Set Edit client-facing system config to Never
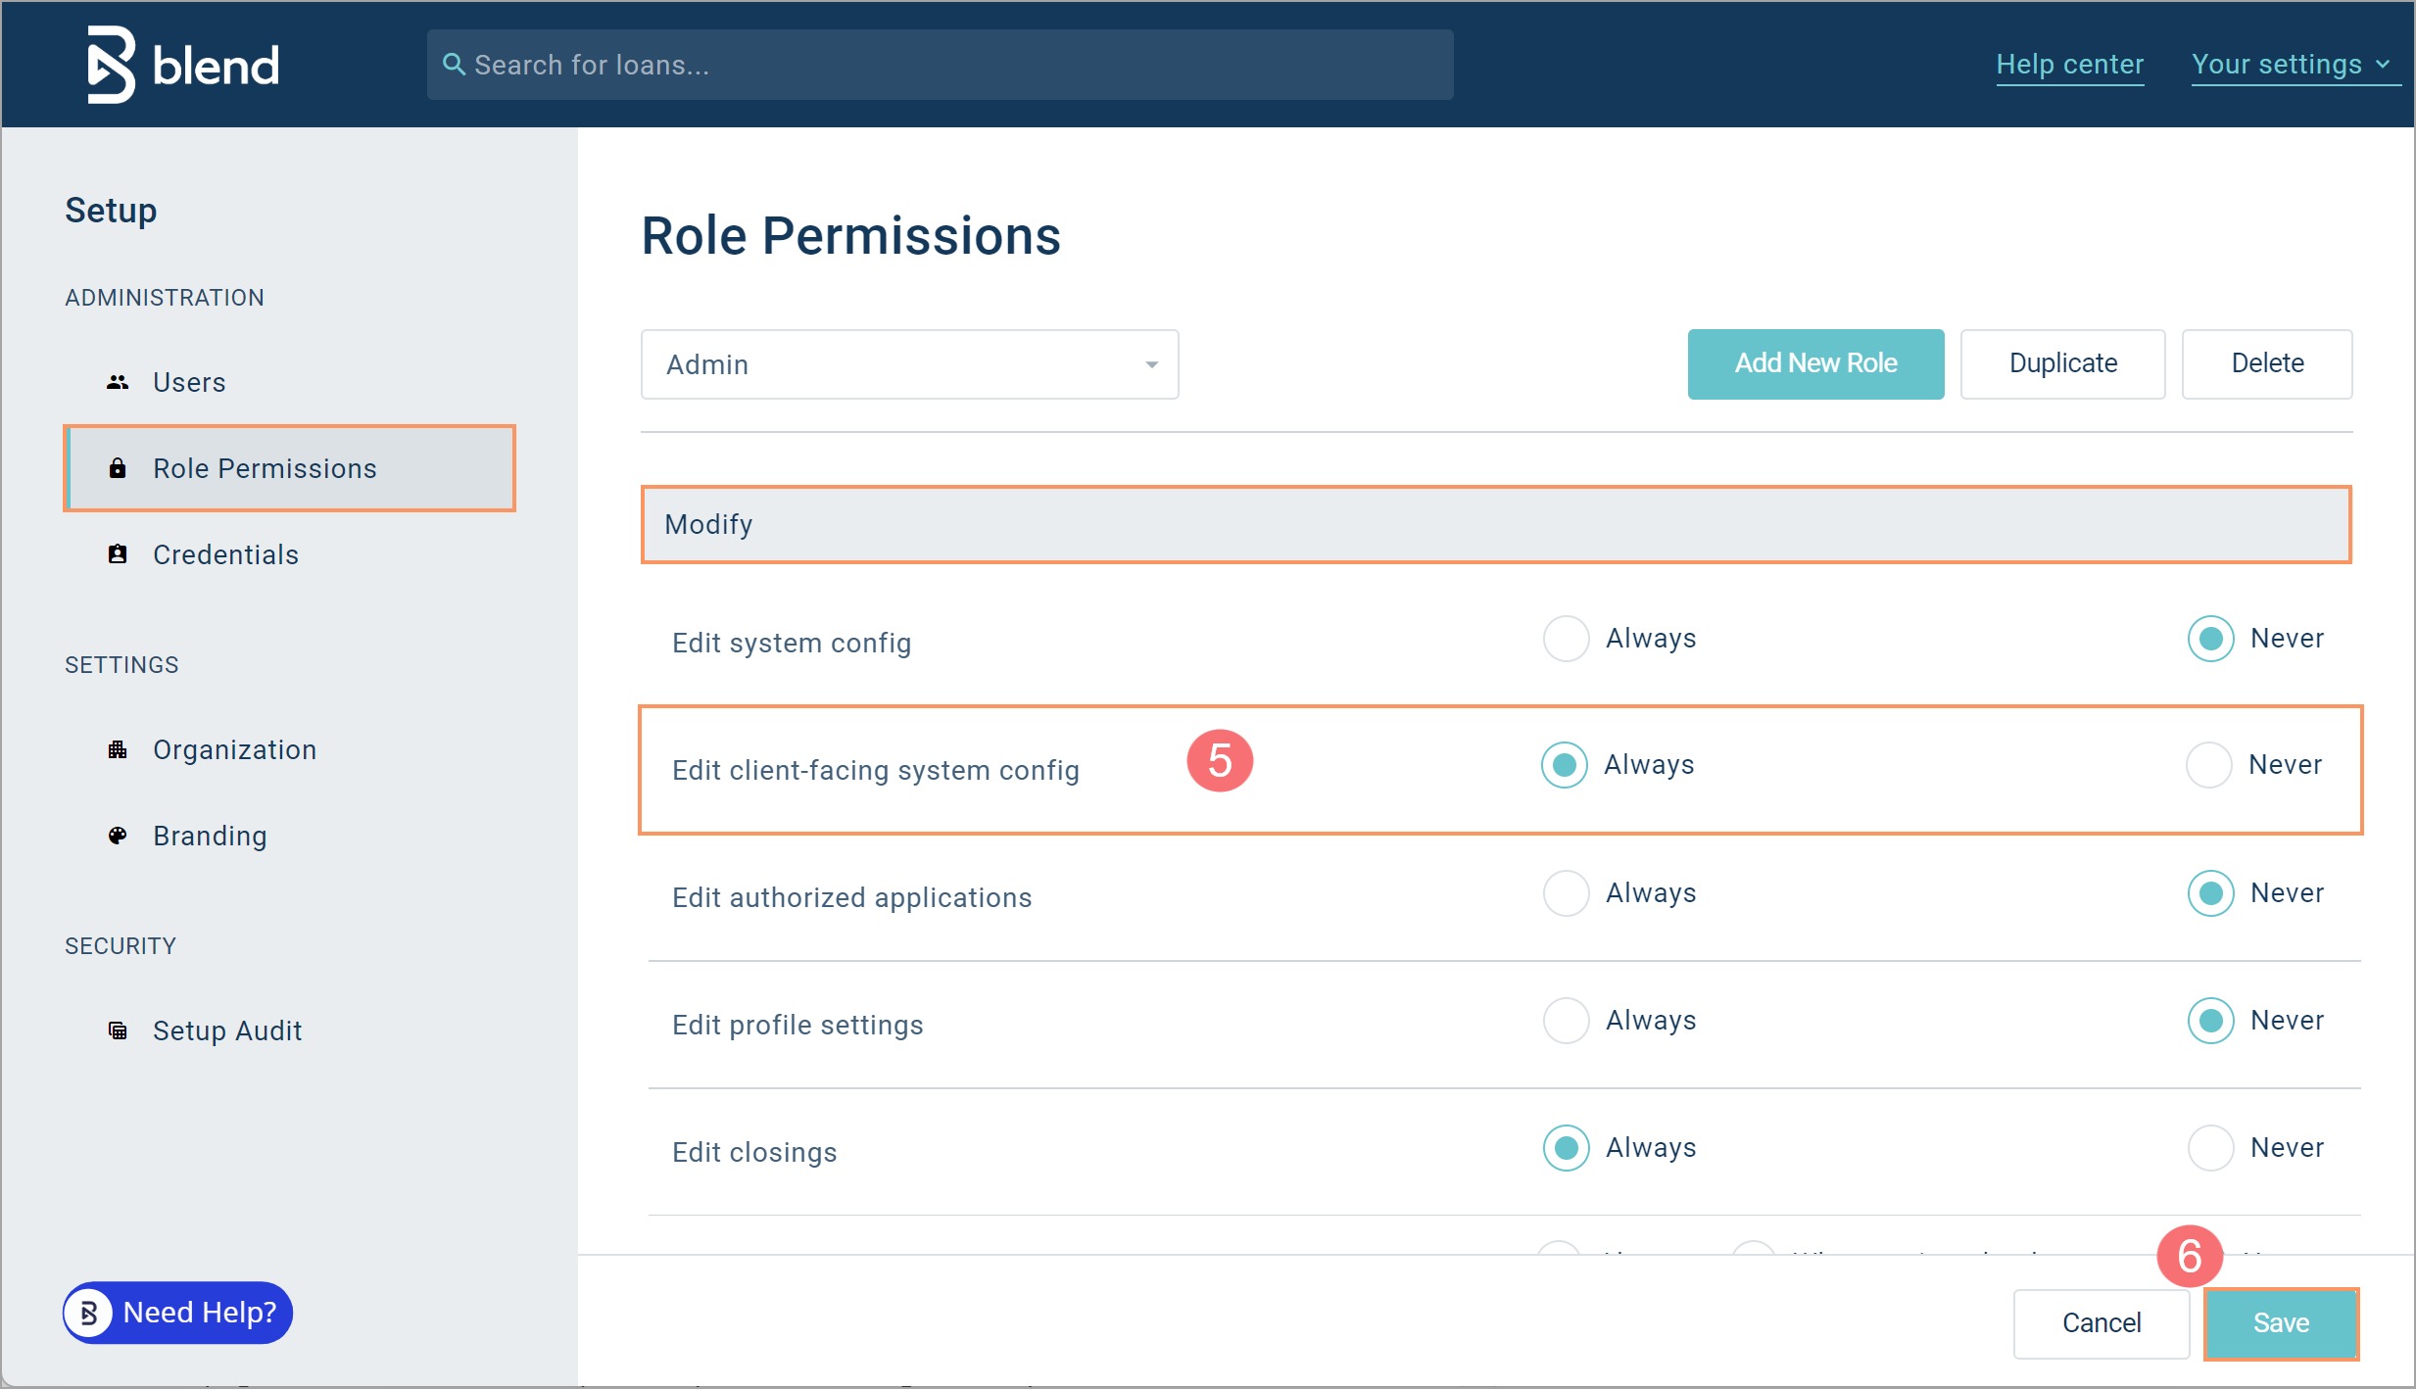The image size is (2416, 1389). click(2208, 765)
